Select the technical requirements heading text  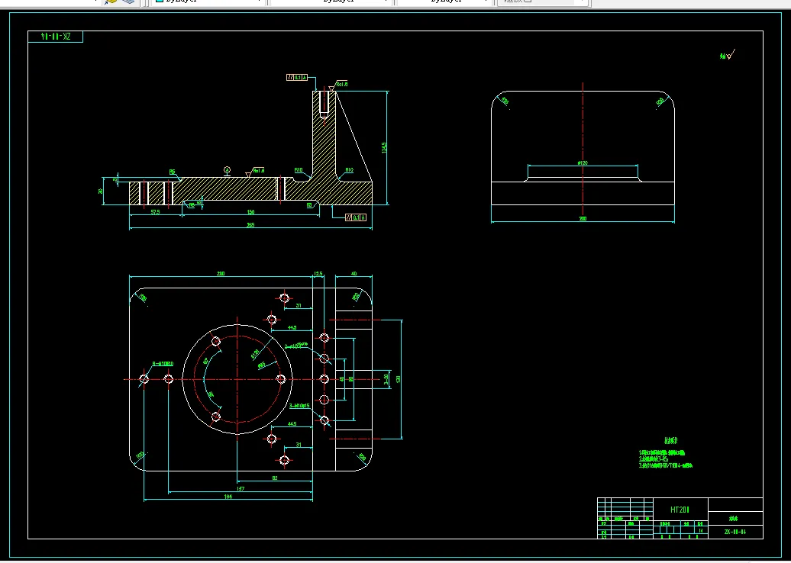coord(670,440)
